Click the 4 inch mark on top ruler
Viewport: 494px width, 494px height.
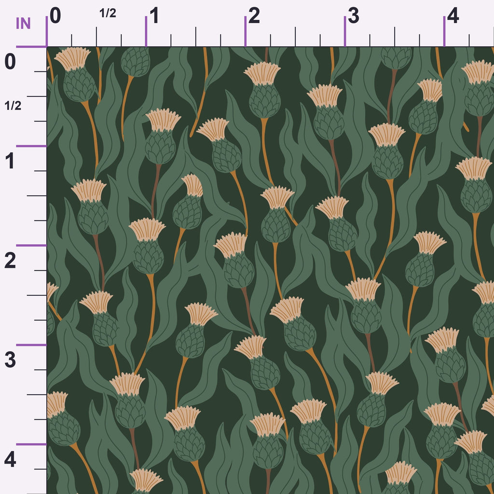453,16
